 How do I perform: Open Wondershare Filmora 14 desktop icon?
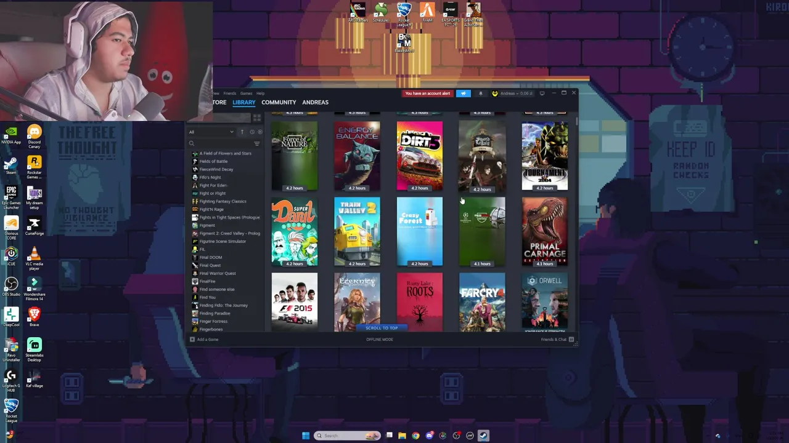35,288
